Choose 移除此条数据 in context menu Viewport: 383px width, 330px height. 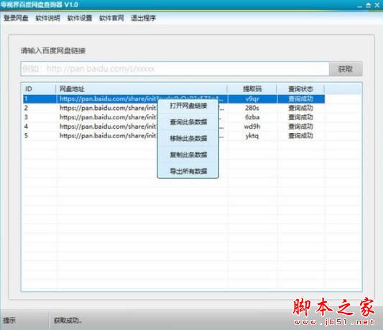point(188,138)
